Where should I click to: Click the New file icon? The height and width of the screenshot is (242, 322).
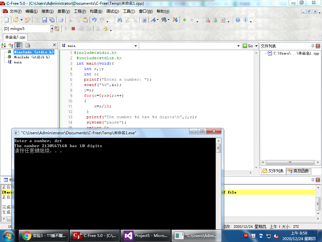coord(6,20)
